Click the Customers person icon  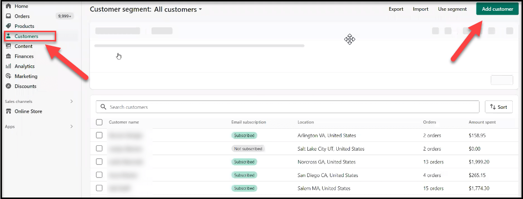(x=9, y=36)
